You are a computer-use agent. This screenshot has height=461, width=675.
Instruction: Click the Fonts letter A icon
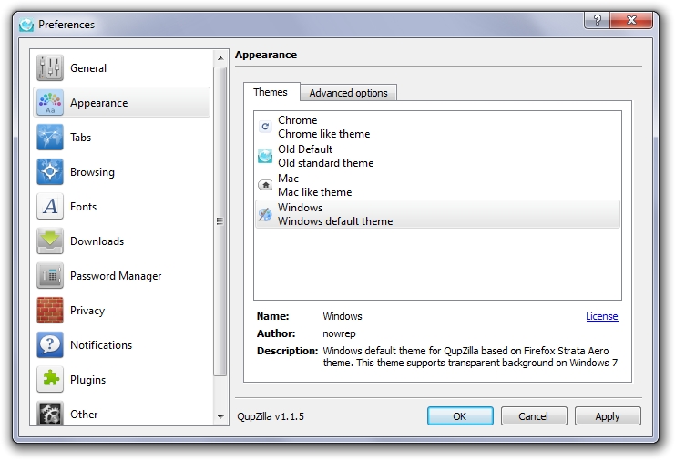click(x=50, y=206)
